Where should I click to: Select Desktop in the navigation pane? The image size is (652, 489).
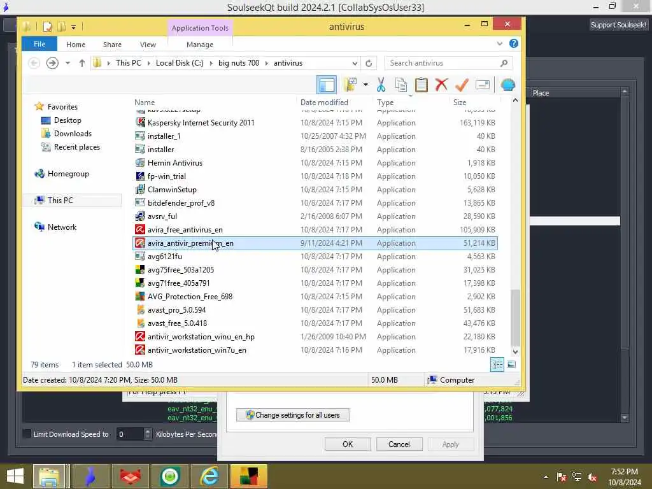click(x=67, y=120)
